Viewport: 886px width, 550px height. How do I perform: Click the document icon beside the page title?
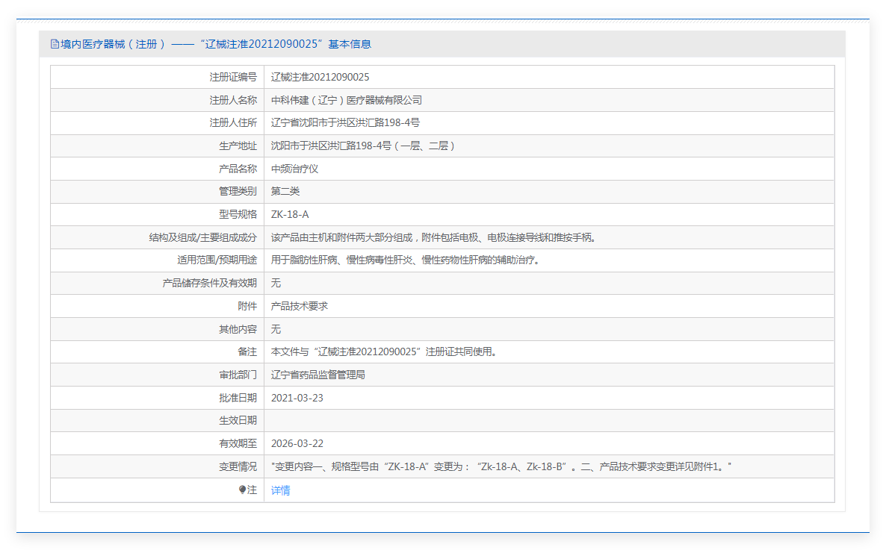[54, 44]
